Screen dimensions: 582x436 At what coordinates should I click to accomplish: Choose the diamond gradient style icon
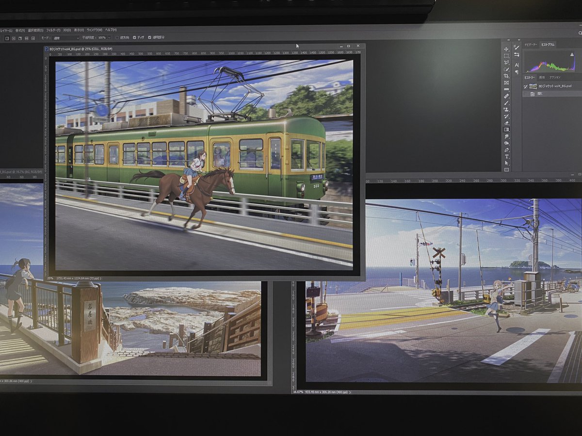point(33,38)
